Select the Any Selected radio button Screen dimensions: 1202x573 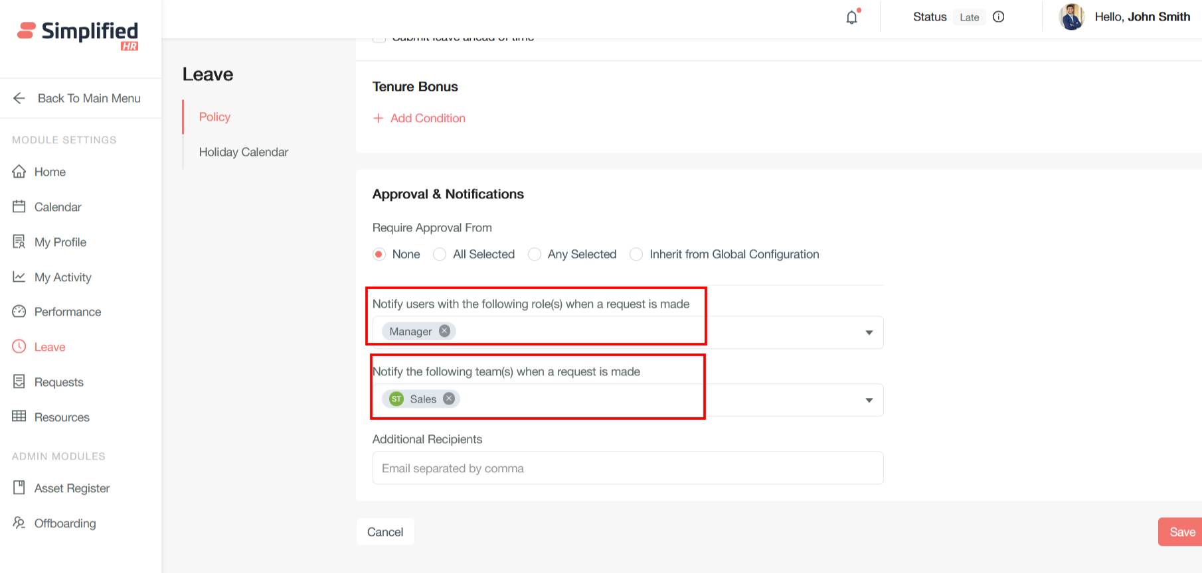click(x=535, y=255)
